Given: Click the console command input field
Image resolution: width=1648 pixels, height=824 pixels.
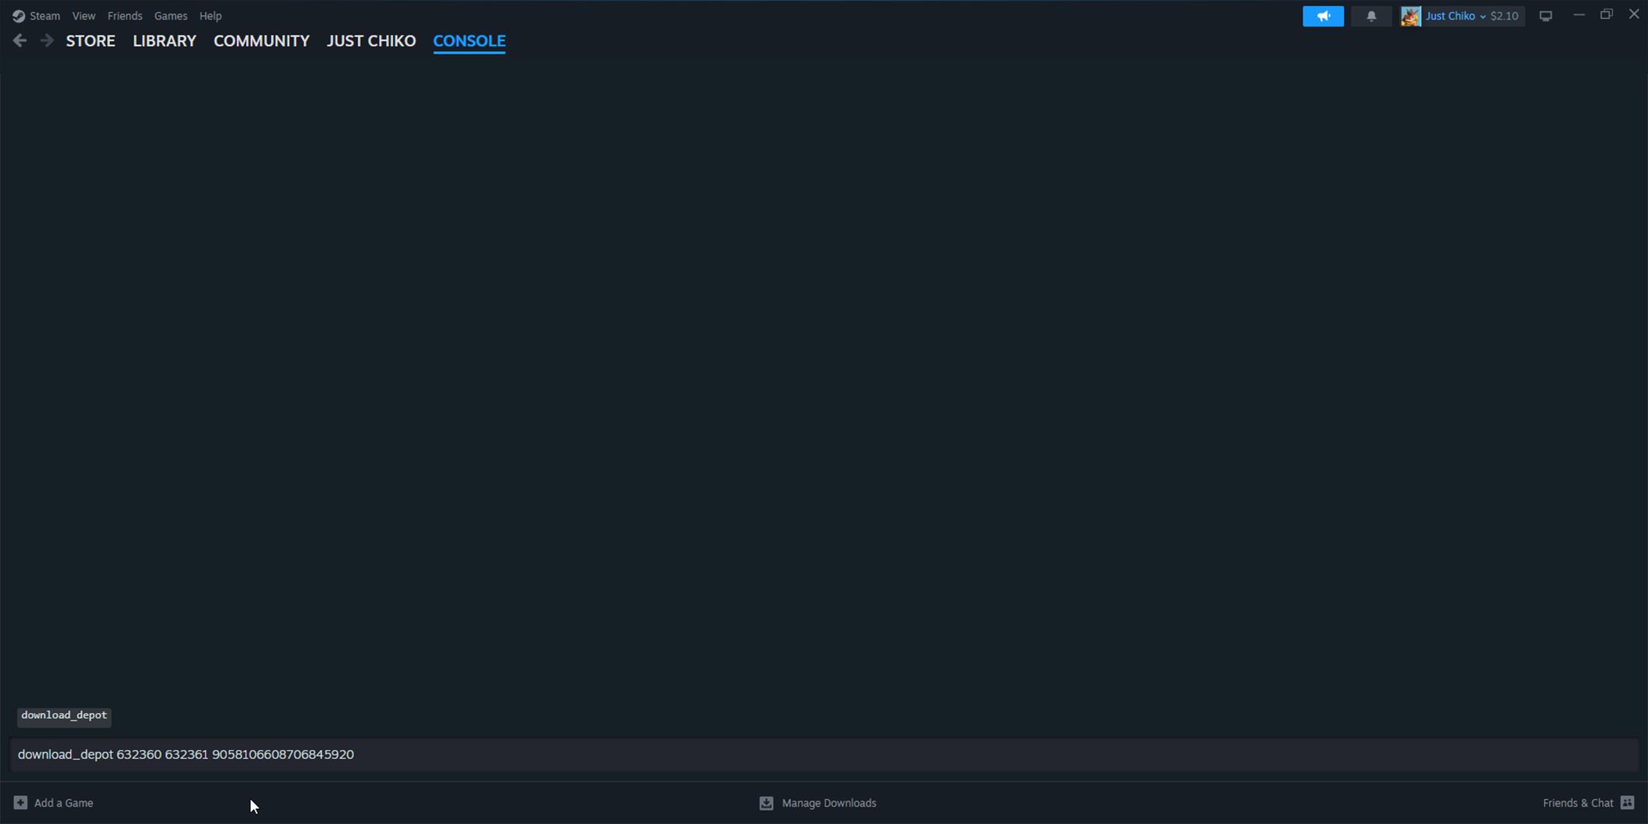Looking at the screenshot, I should click(823, 754).
